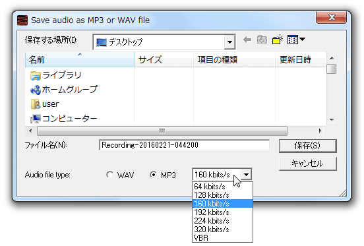Sort by サイズ column header
The image size is (364, 246).
(164, 60)
